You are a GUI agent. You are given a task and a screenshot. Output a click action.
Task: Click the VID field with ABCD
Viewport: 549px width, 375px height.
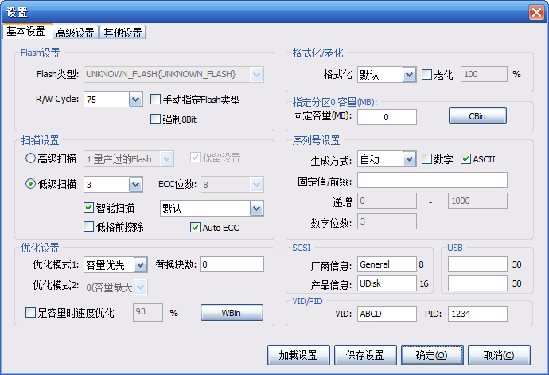[x=387, y=314]
